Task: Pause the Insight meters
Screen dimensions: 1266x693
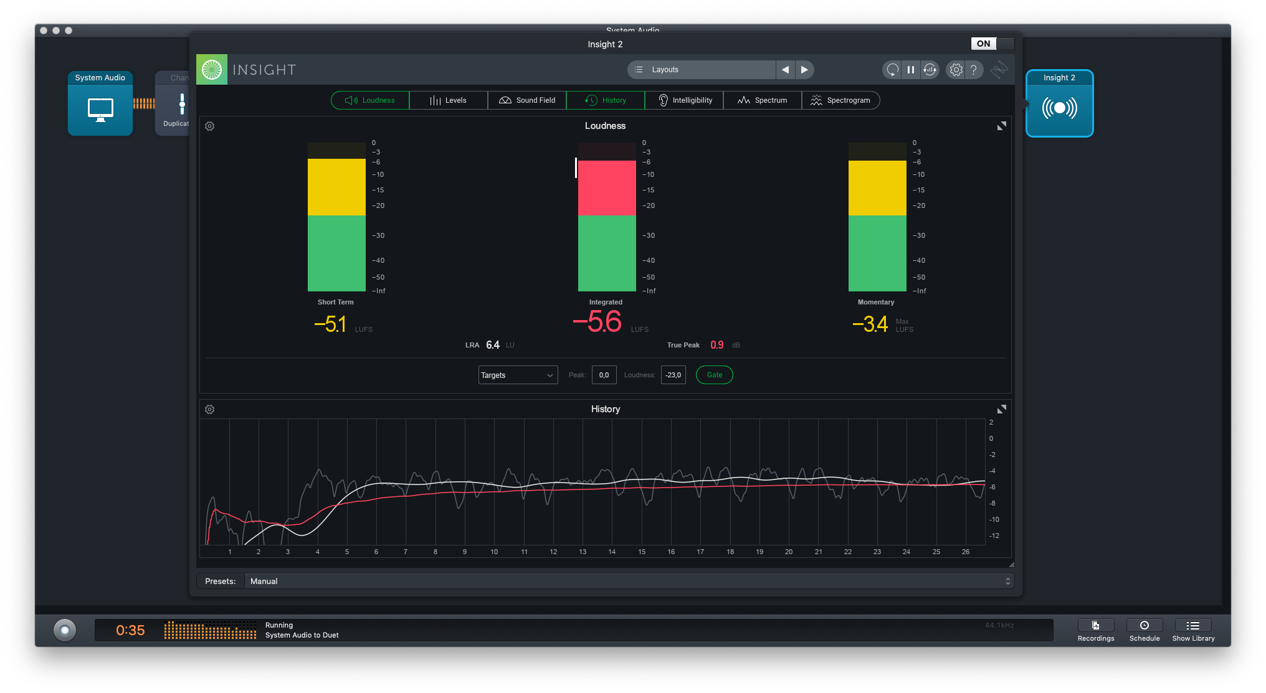Action: 911,70
